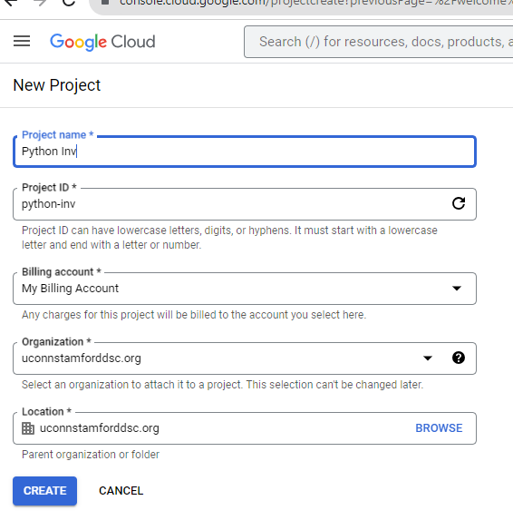Screen dimensions: 513x520
Task: Click the Google Cloud logo
Action: tap(102, 42)
